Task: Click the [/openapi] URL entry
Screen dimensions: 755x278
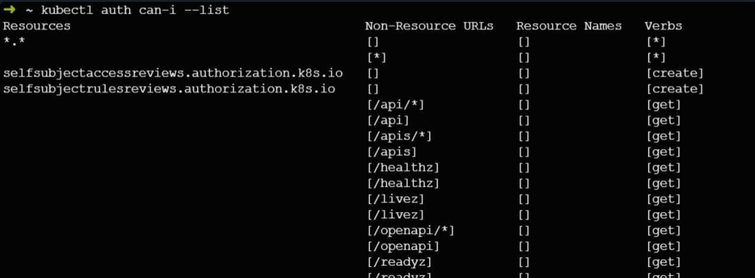Action: (x=403, y=246)
